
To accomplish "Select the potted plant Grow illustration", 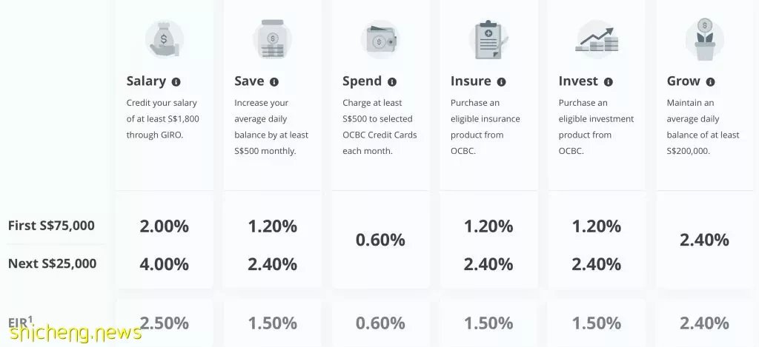I will point(705,39).
